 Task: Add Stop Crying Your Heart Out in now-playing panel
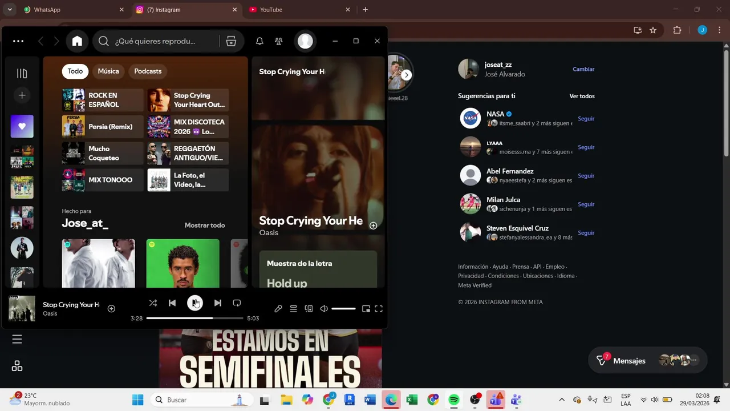373,225
